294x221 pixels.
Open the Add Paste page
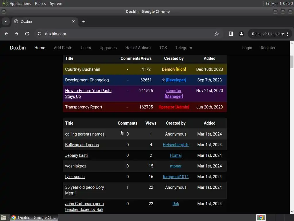(x=63, y=48)
